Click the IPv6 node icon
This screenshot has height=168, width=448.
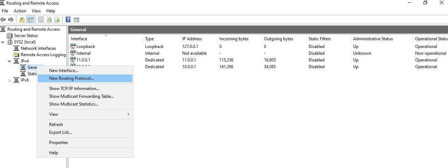click(16, 80)
